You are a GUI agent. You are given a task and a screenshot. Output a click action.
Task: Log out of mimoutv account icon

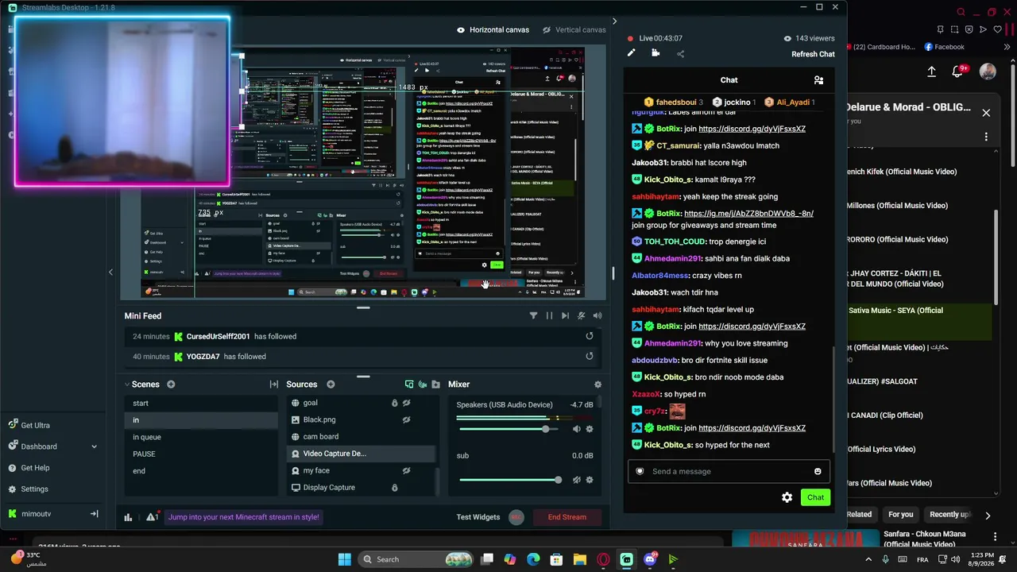94,514
